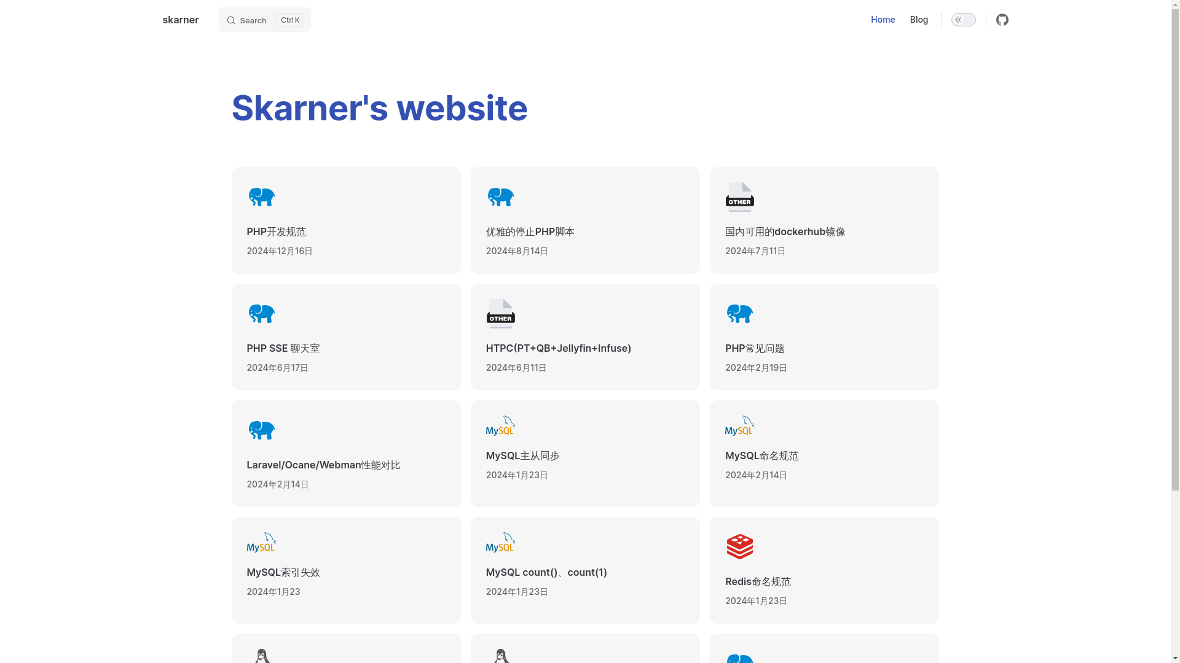Image resolution: width=1180 pixels, height=663 pixels.
Task: Open the MySQL索引失效 article title
Action: click(x=283, y=572)
